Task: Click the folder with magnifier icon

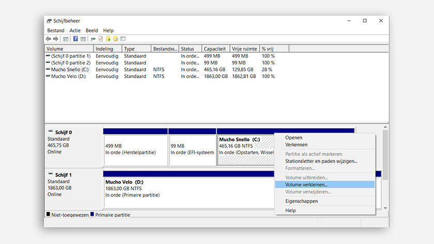Action: (115, 39)
